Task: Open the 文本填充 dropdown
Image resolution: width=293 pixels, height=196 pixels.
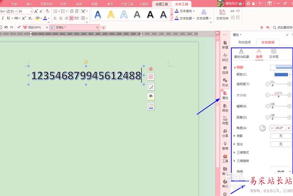Action: (x=185, y=11)
